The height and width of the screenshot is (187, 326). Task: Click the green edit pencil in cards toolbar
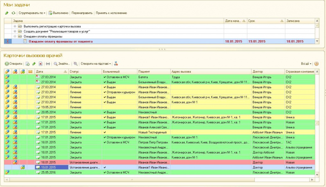34,64
